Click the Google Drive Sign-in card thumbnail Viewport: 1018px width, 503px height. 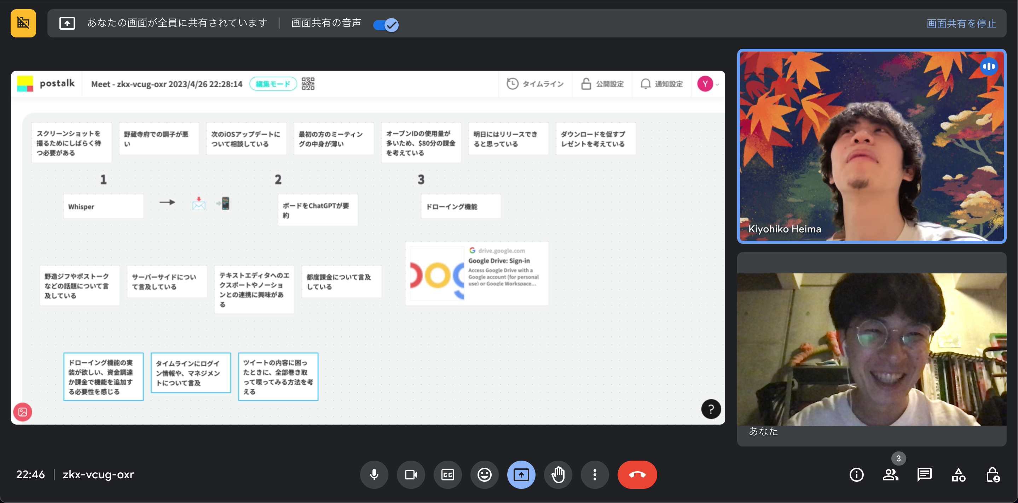tap(437, 274)
